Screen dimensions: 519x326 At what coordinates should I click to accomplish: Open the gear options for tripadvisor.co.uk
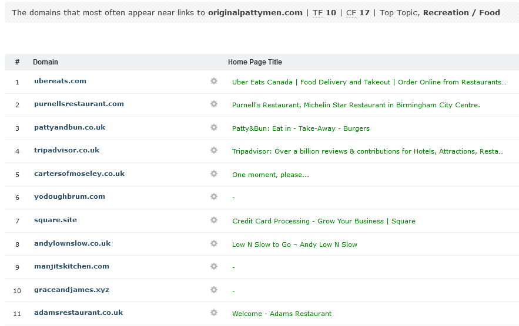click(x=214, y=151)
